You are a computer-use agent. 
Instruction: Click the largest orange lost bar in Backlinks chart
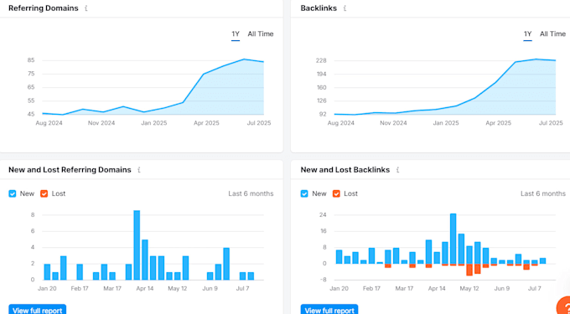[x=469, y=270]
